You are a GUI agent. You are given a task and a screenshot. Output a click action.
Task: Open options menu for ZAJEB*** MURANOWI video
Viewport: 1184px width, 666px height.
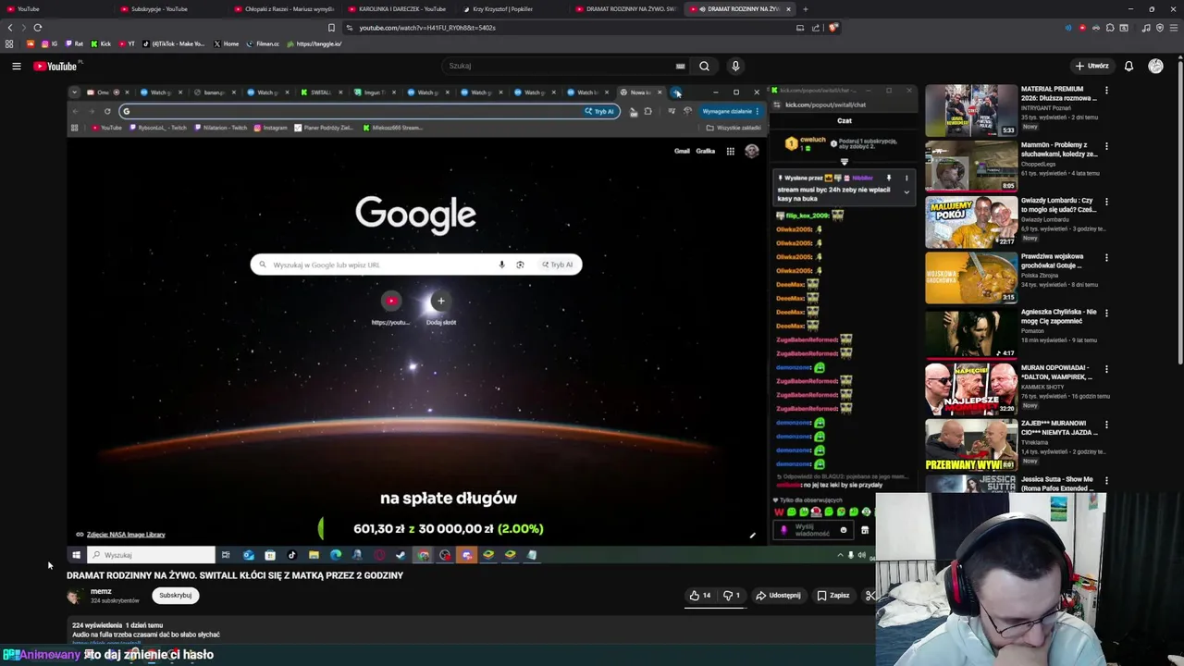(1106, 425)
